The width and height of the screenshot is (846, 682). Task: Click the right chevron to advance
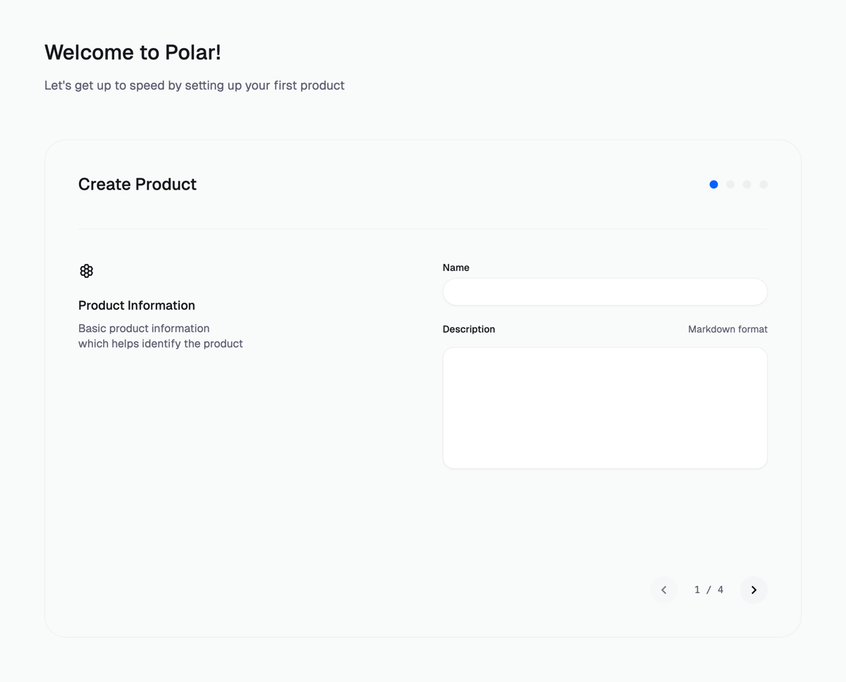753,590
